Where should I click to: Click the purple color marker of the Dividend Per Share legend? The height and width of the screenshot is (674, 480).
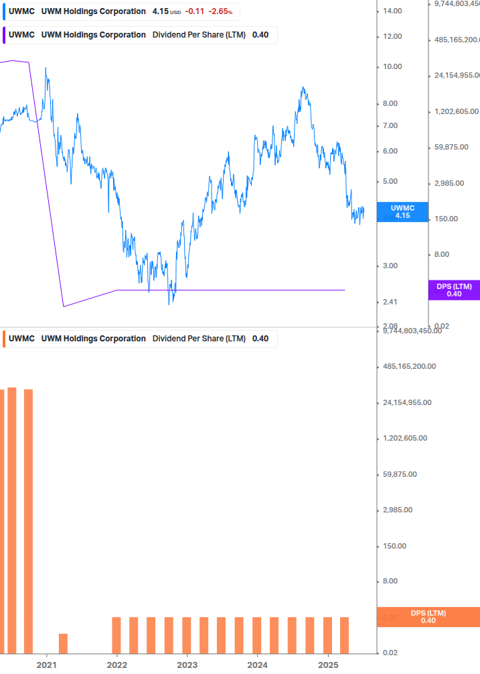tap(4, 36)
